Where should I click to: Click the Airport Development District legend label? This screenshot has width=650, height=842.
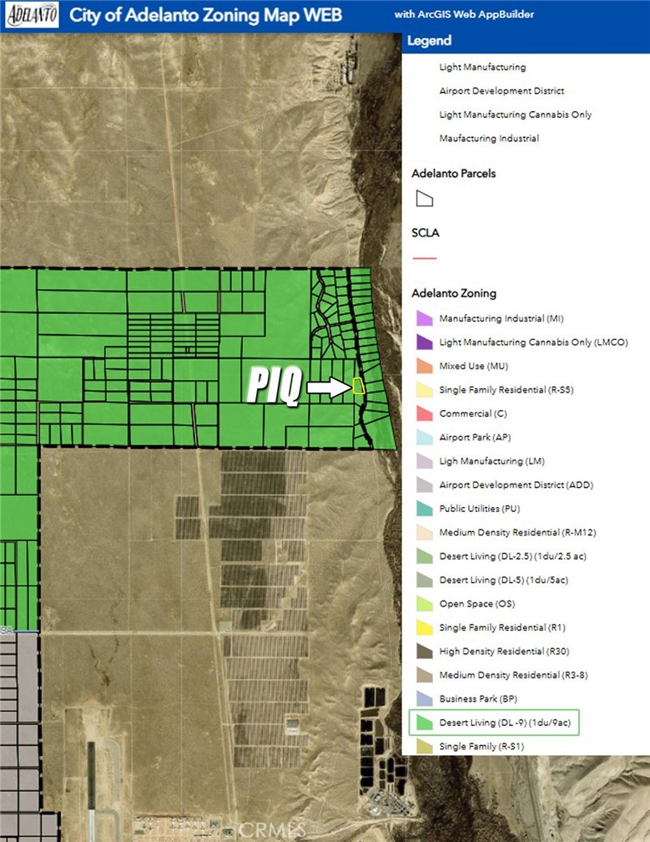(x=501, y=91)
